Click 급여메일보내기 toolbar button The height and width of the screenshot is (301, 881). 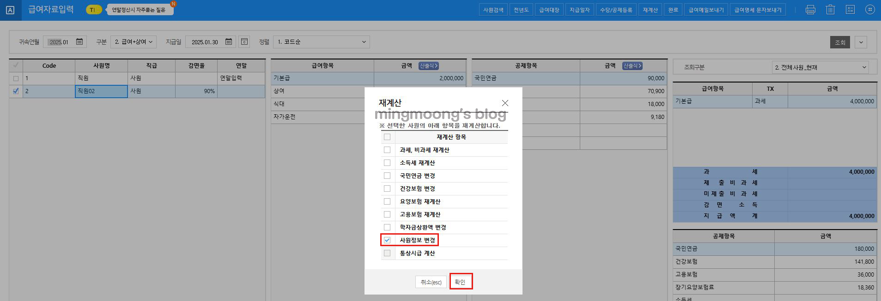(706, 10)
